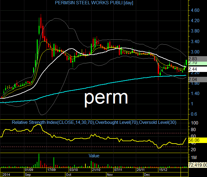Click the 21/10 date marker

point(96,170)
